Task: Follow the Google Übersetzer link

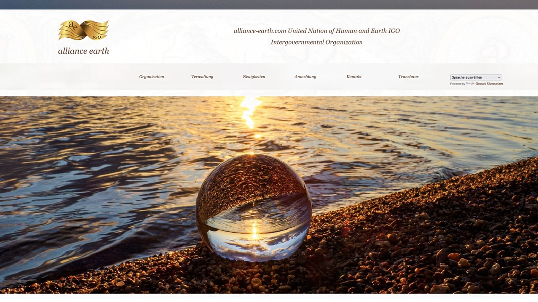Action: [489, 84]
